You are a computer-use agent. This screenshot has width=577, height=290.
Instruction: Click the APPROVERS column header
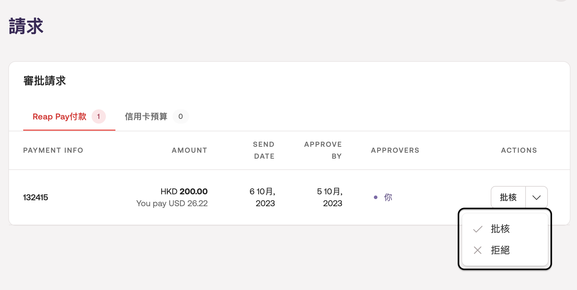[395, 150]
